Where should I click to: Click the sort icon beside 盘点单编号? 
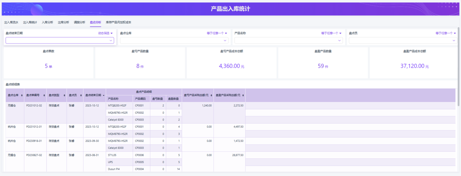(44, 95)
